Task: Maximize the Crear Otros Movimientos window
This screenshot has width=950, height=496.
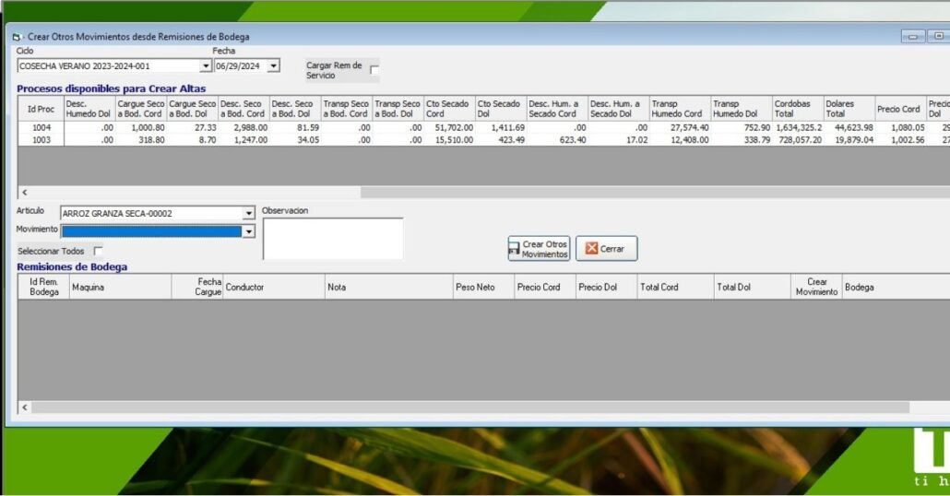Action: 938,37
